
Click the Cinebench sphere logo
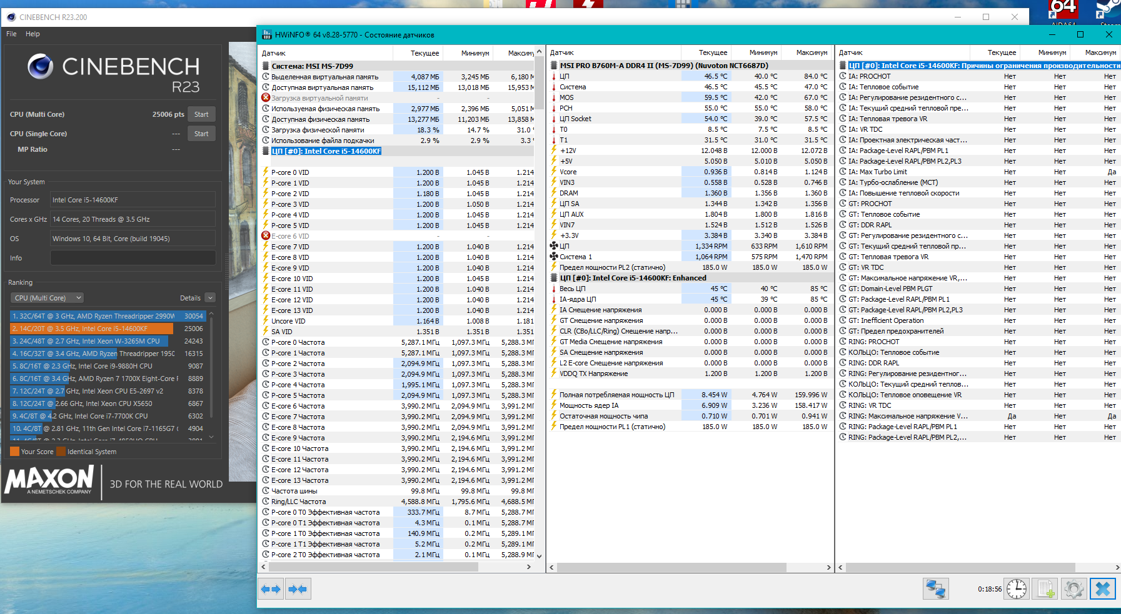click(x=41, y=66)
